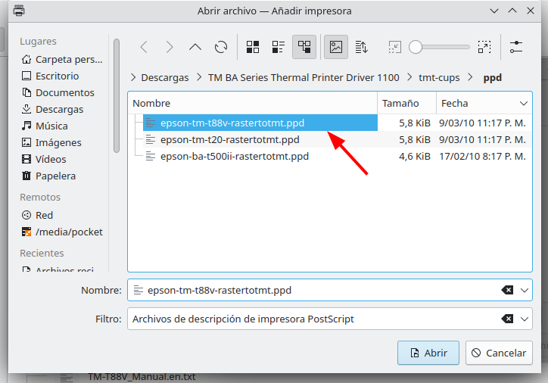Image resolution: width=548 pixels, height=383 pixels.
Task: Expand Filtro dropdown arrow
Action: pos(525,319)
